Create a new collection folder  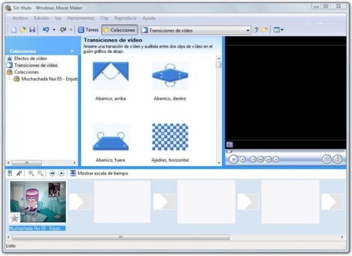(x=265, y=30)
